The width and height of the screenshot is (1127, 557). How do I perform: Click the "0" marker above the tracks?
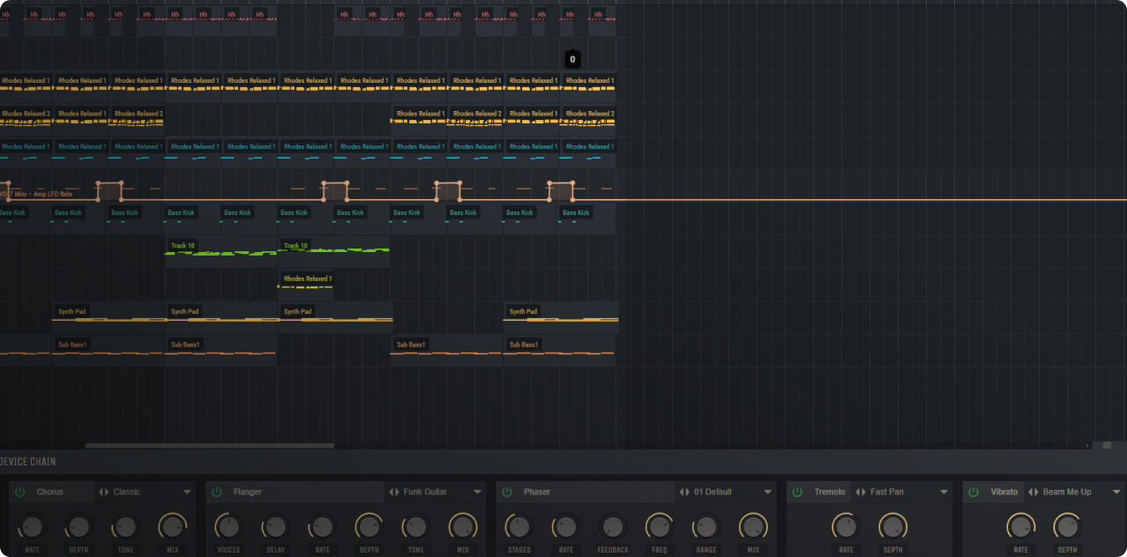click(x=572, y=60)
